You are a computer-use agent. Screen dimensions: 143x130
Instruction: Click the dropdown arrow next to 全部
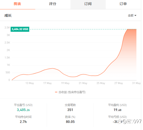(135, 16)
